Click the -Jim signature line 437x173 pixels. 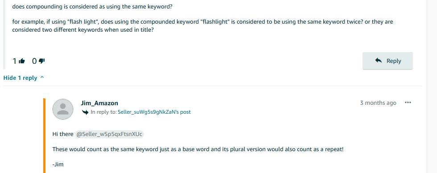[x=58, y=165]
